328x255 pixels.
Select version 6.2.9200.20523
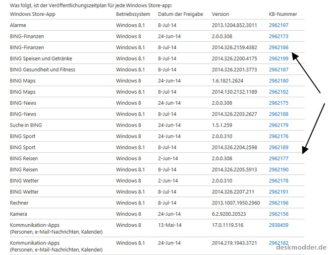pyautogui.click(x=229, y=214)
